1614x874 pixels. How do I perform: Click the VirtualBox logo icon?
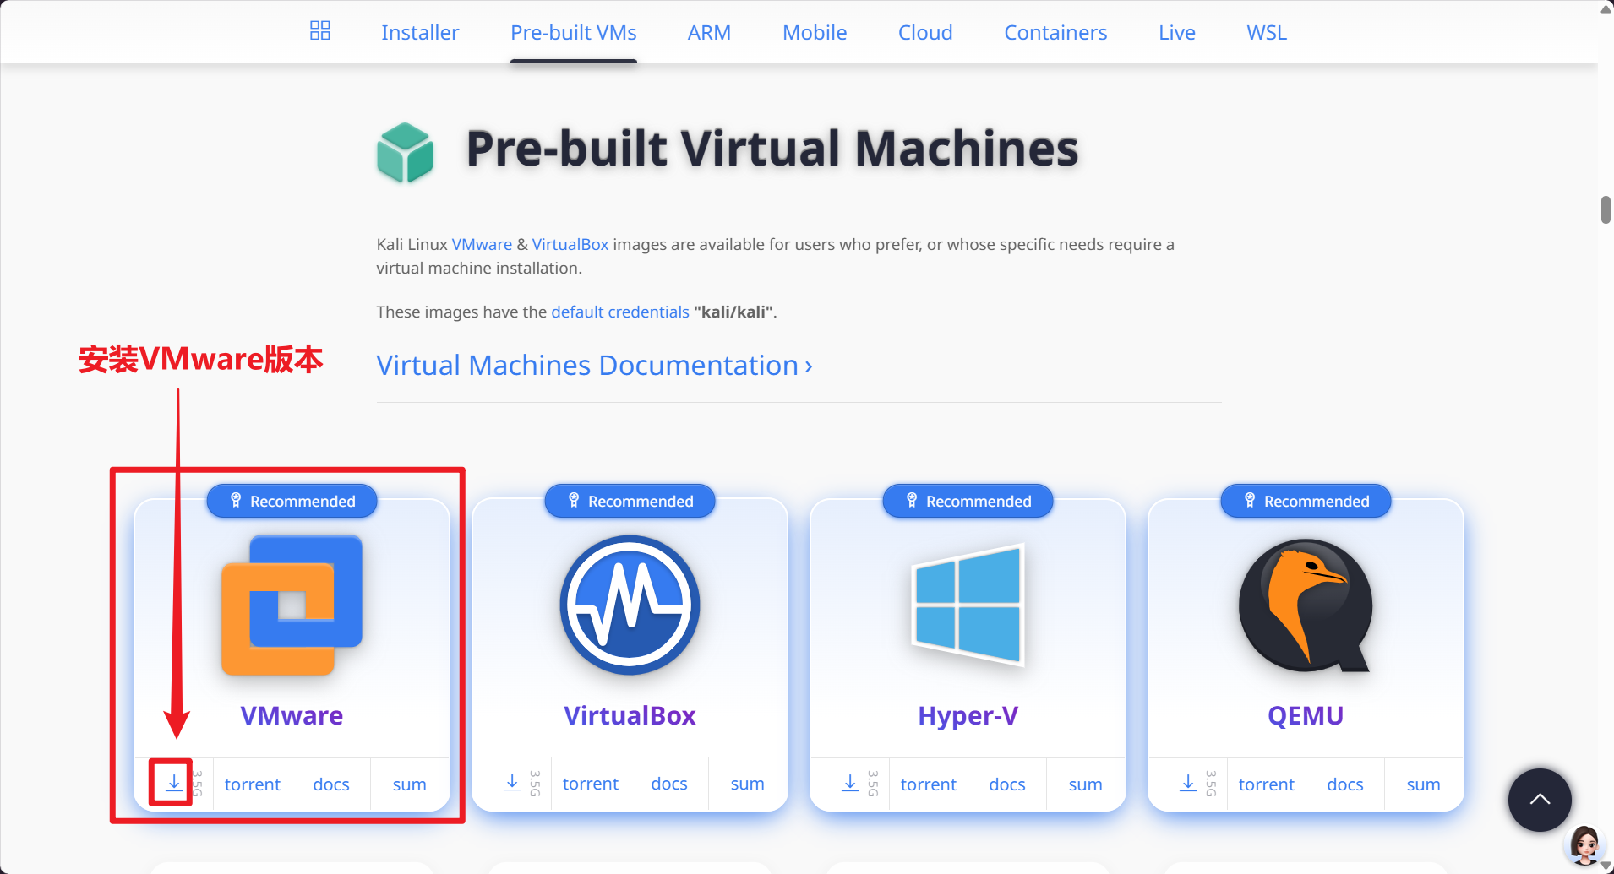pos(630,605)
